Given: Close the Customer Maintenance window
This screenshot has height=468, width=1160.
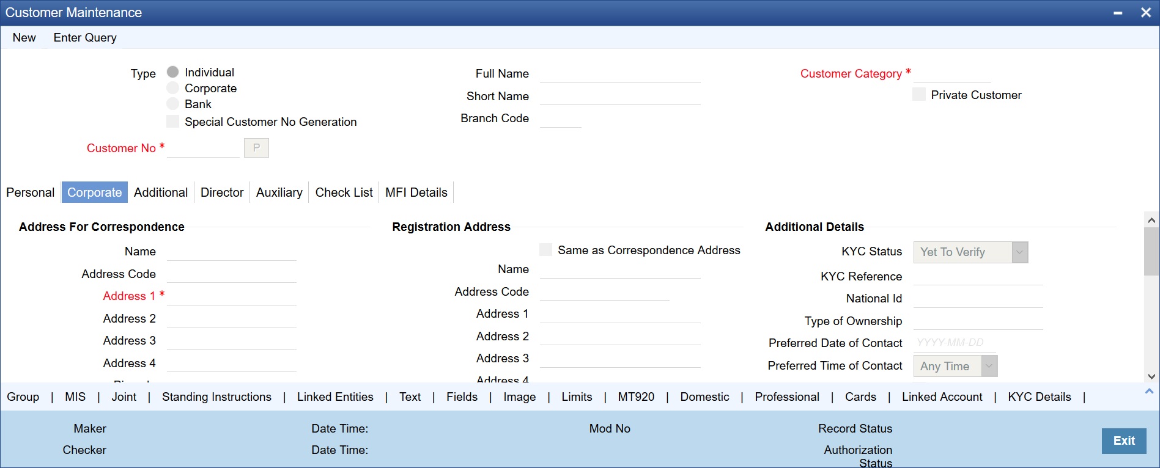Looking at the screenshot, I should coord(1146,13).
